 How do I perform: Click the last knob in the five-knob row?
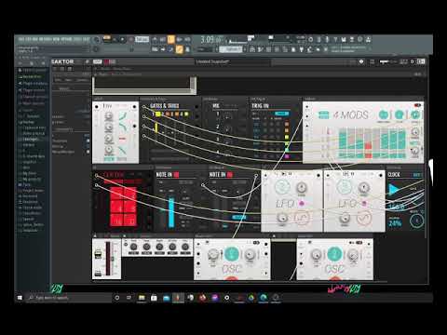(x=185, y=248)
